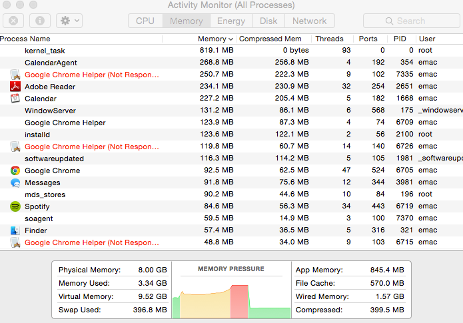Select the kernel_task process row
The image size is (463, 323).
coord(232,51)
